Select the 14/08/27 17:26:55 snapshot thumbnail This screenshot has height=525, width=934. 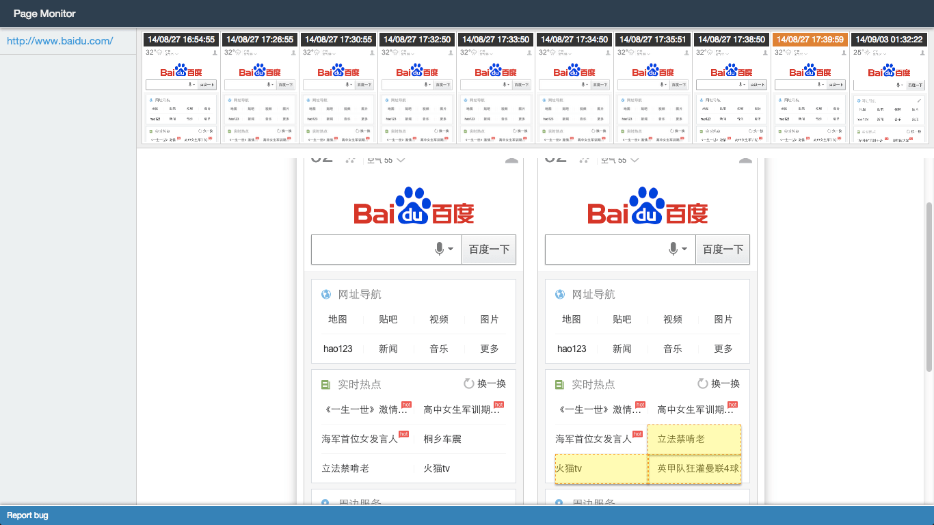point(260,88)
